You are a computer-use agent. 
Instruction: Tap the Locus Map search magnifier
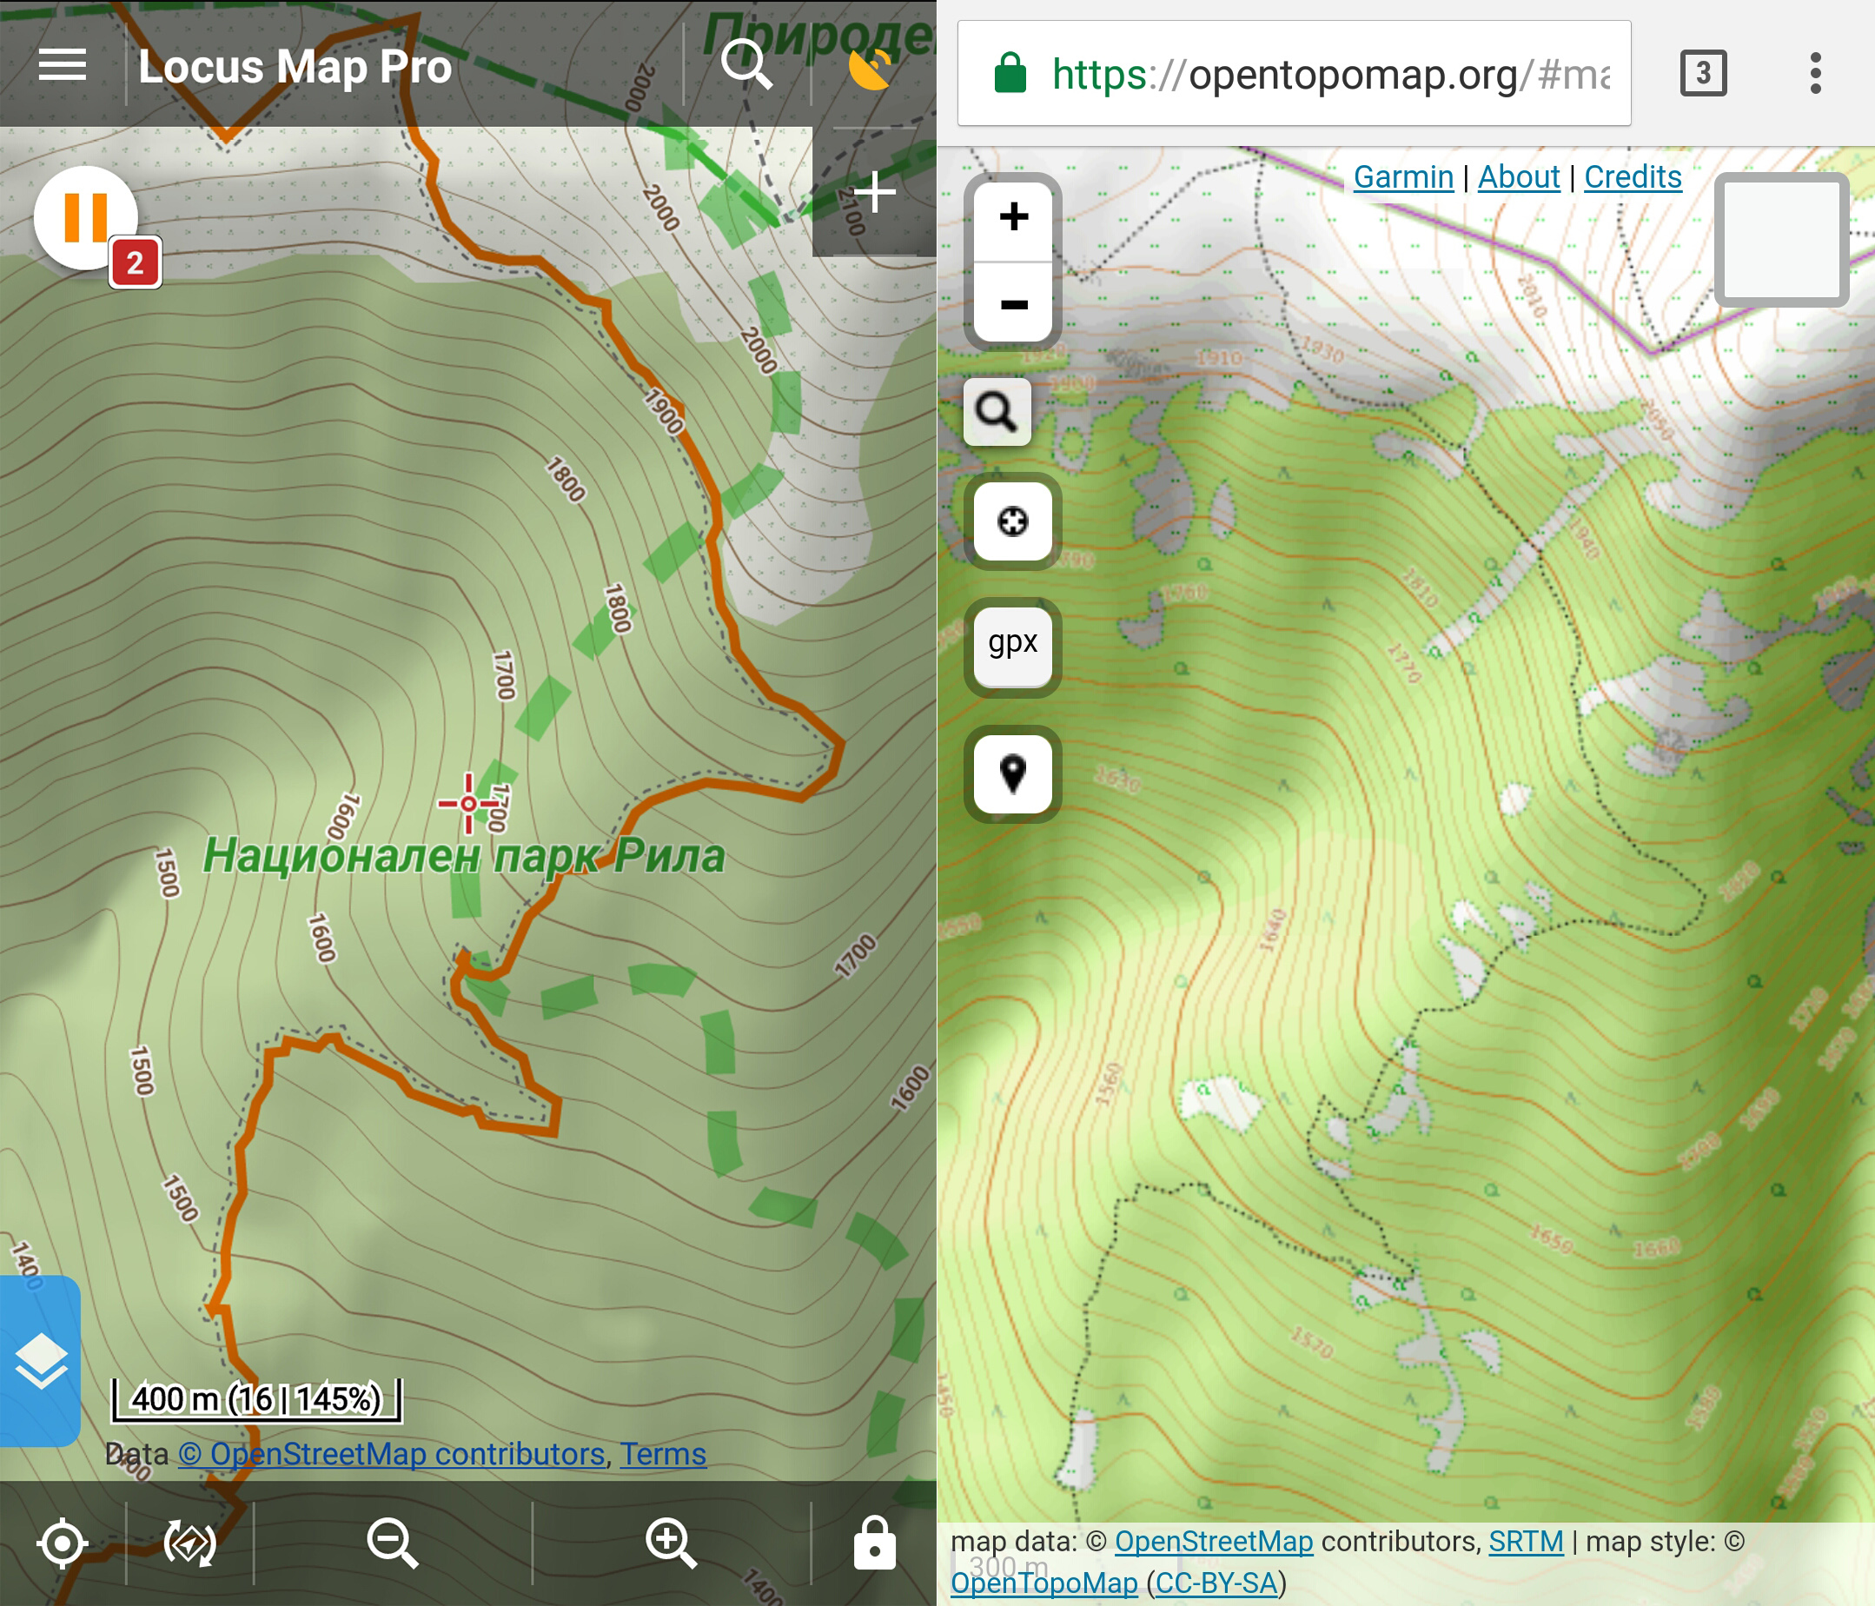(x=746, y=65)
